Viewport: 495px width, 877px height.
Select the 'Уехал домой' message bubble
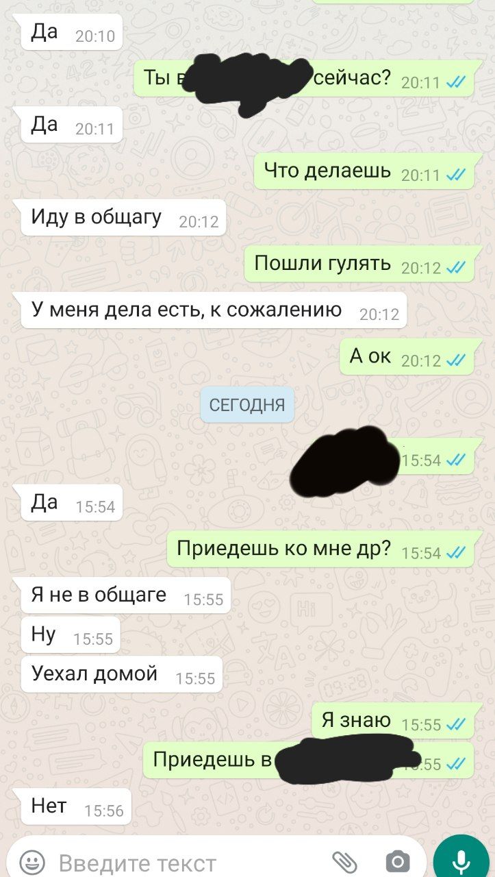tap(121, 674)
